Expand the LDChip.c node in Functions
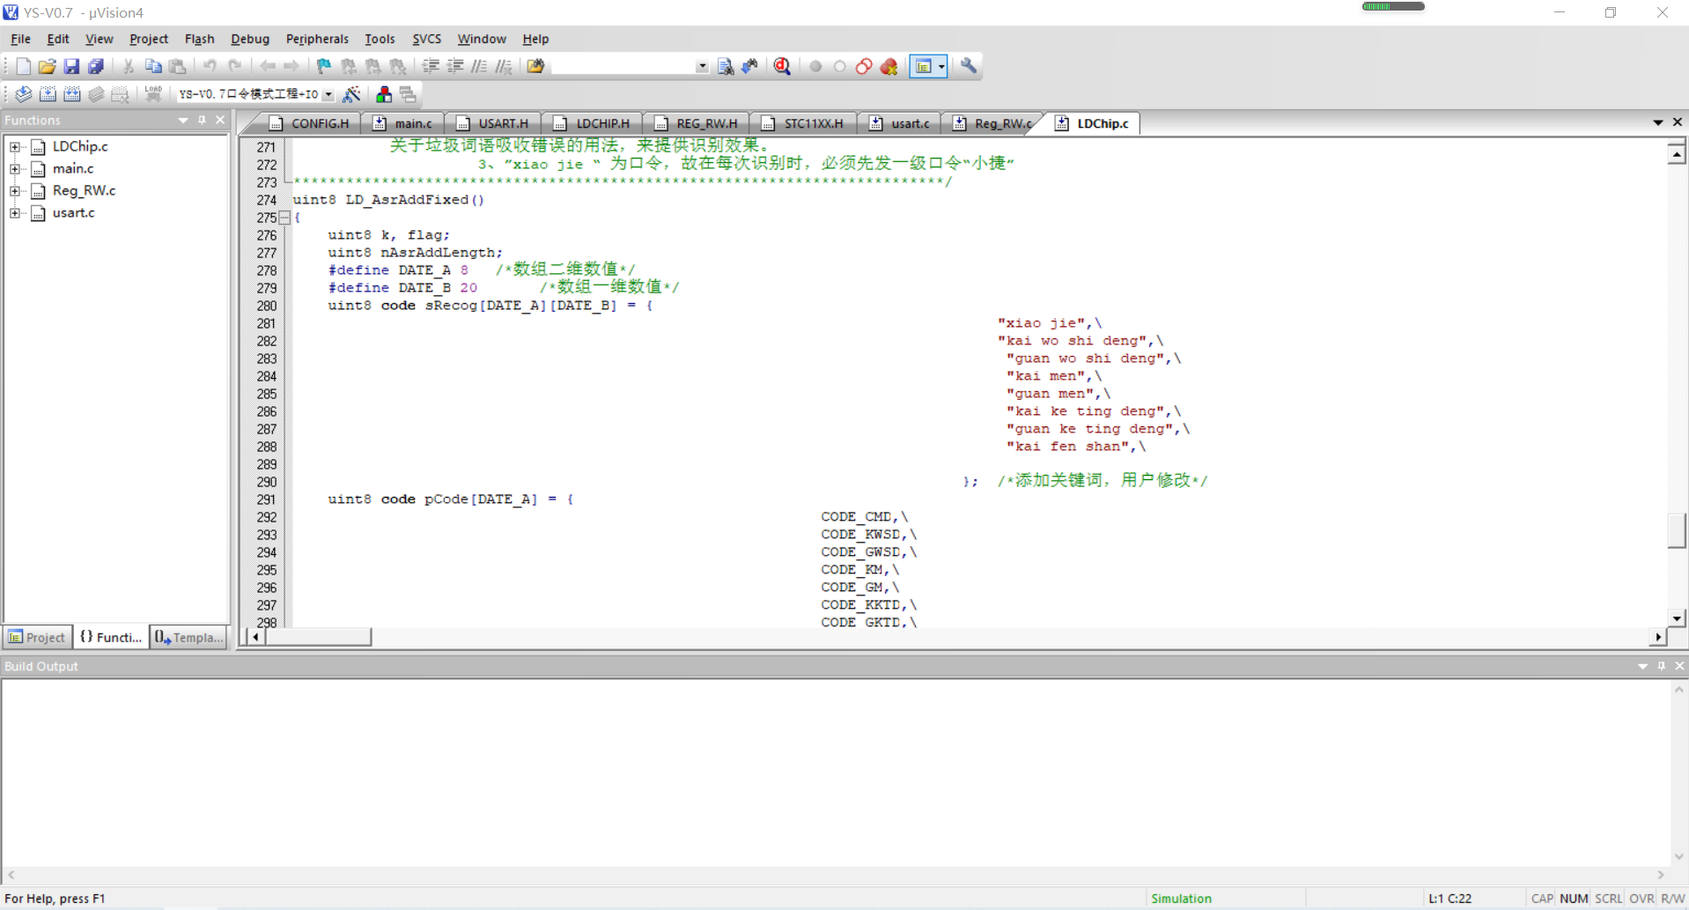The height and width of the screenshot is (910, 1689). [15, 146]
